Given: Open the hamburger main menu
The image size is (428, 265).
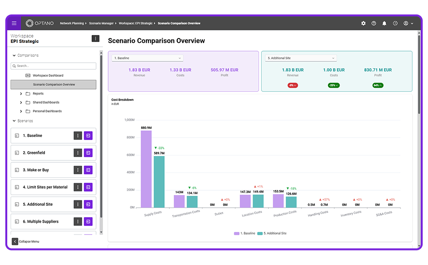Looking at the screenshot, I should click(x=14, y=24).
